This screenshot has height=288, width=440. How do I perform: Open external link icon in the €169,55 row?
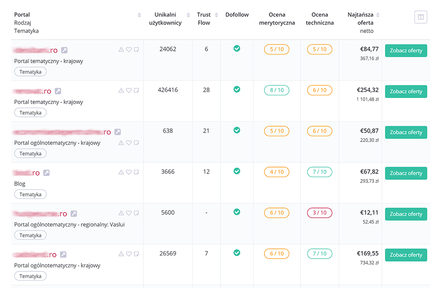(x=63, y=254)
